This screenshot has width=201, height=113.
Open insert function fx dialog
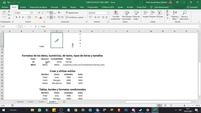click(35, 26)
